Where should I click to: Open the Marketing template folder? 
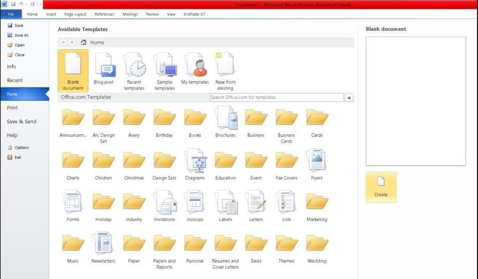point(317,207)
